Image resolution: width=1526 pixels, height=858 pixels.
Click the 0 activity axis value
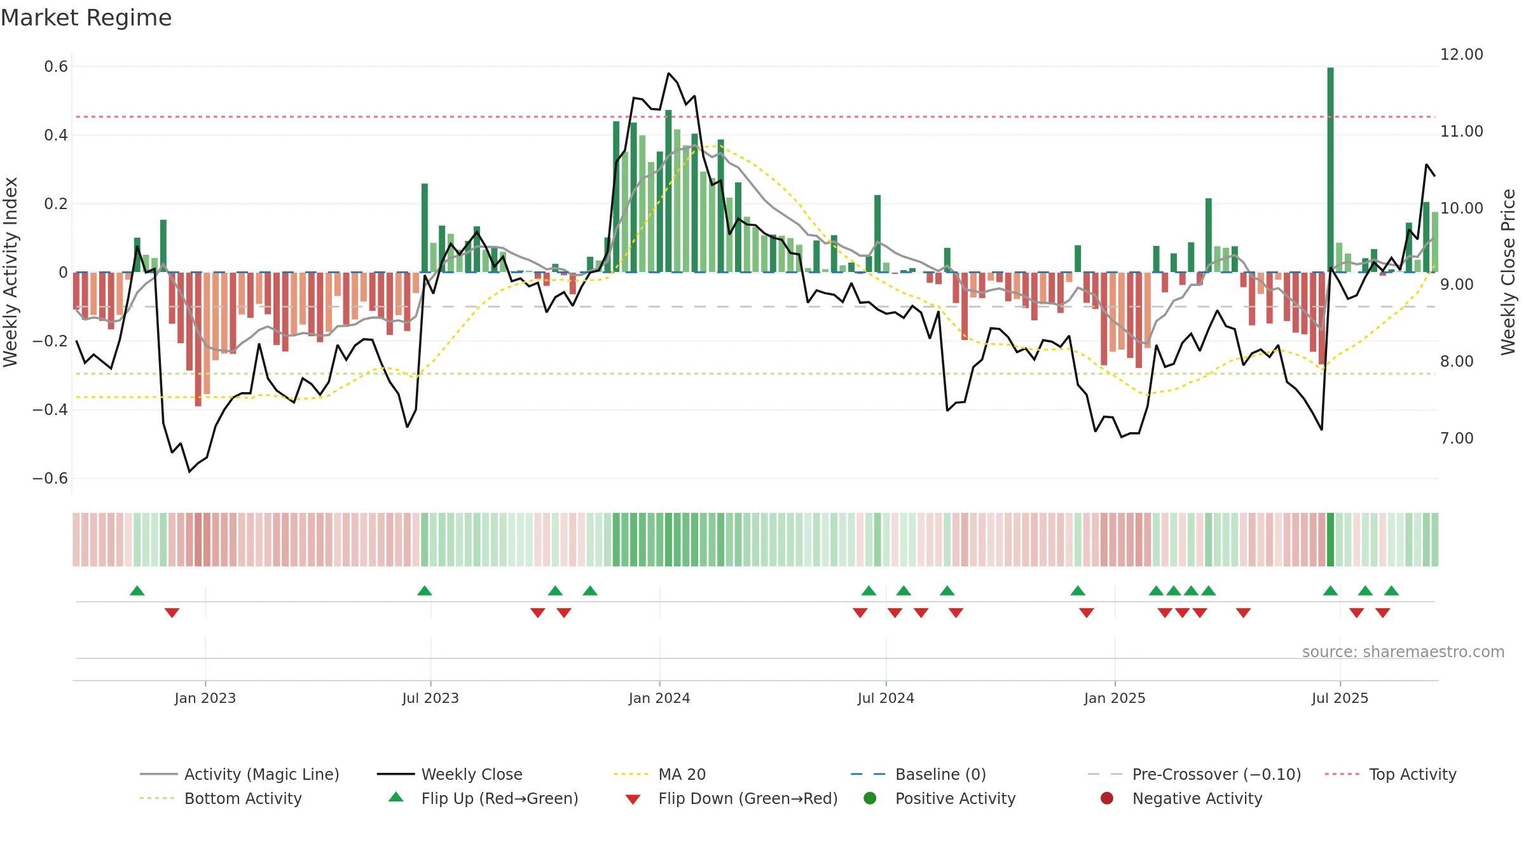coord(63,273)
